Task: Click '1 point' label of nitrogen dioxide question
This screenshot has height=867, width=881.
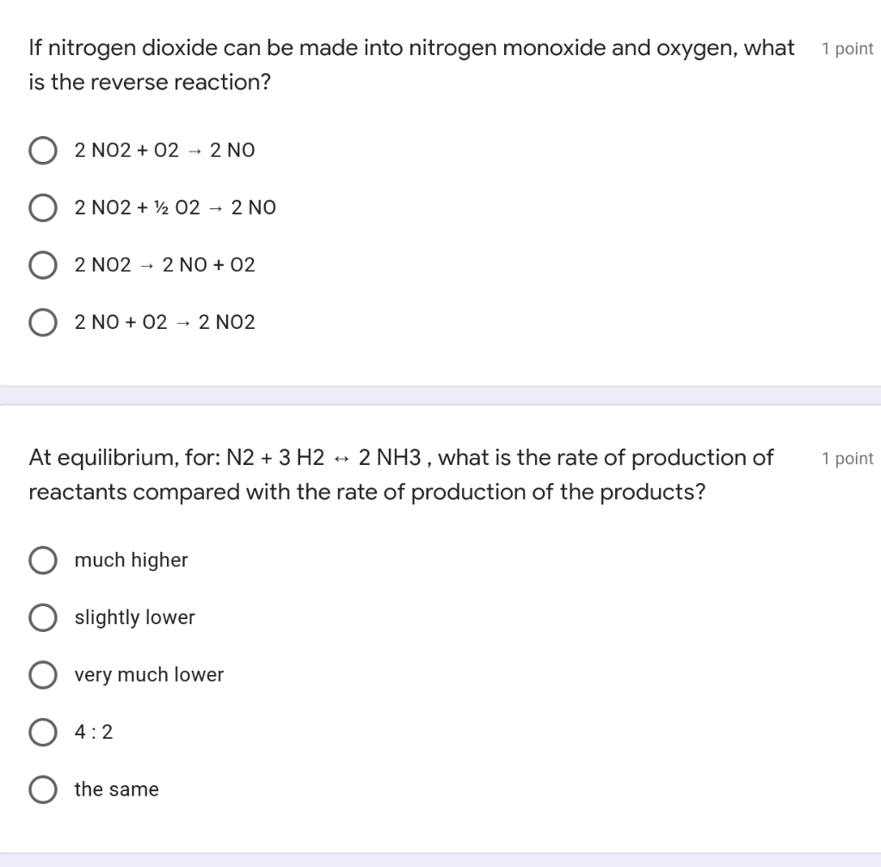Action: click(x=847, y=49)
